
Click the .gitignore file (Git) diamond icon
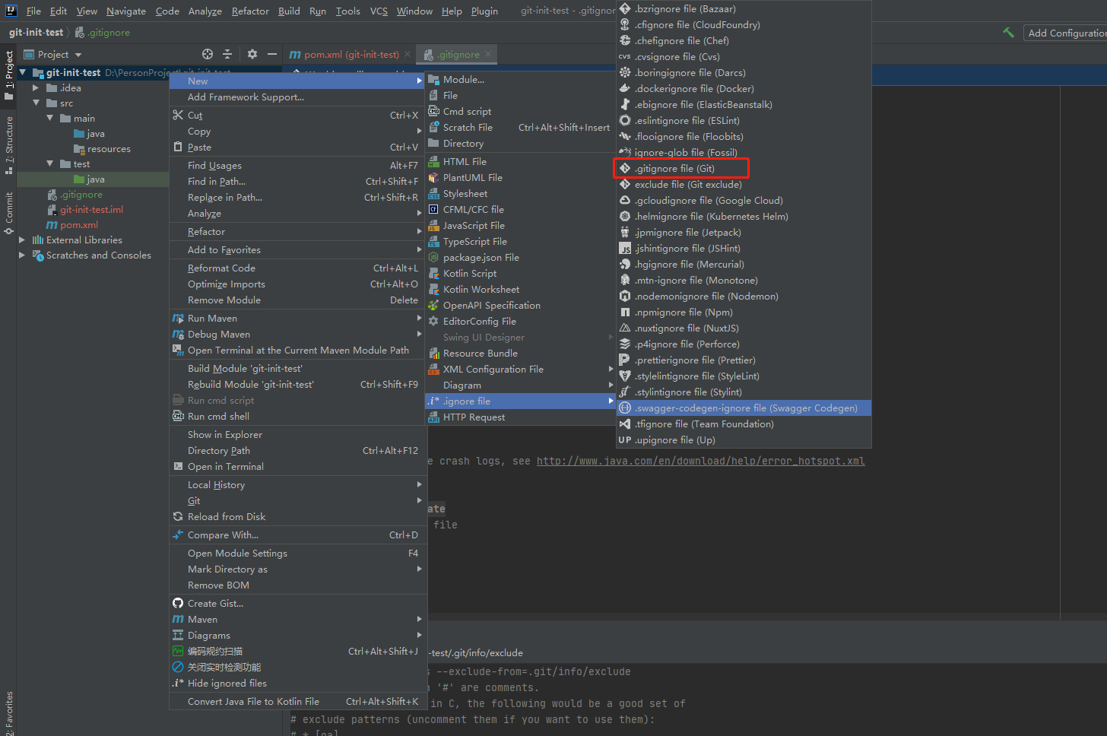pos(625,168)
